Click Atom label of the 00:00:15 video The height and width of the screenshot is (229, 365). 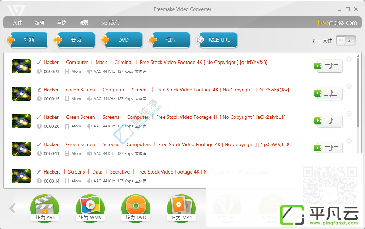point(76,99)
